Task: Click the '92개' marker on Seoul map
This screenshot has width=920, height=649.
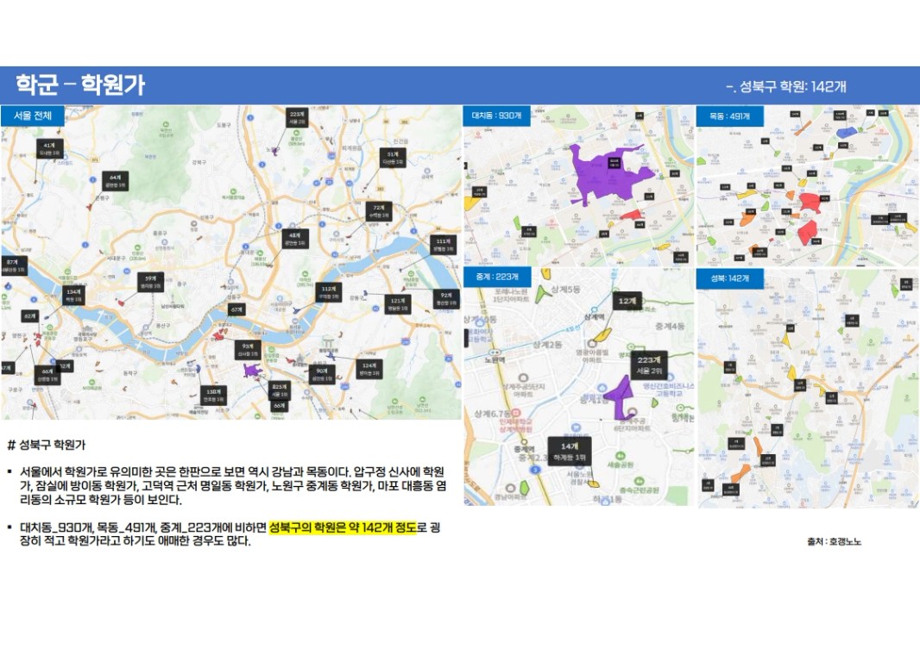Action: 446,299
